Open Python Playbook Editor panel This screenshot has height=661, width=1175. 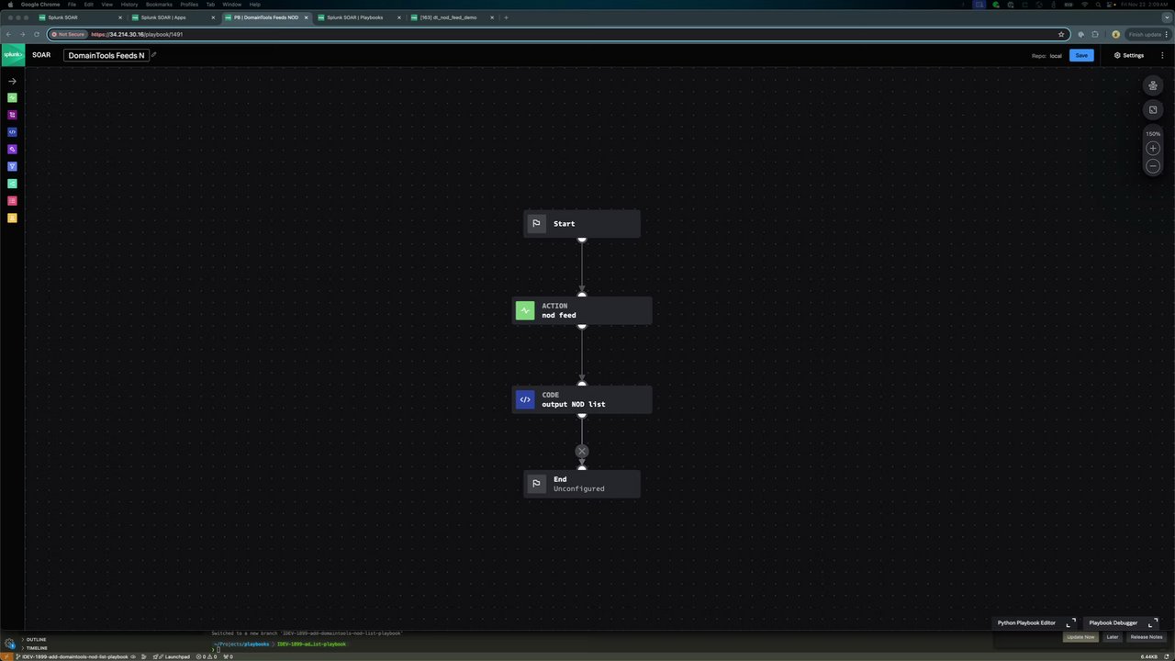tap(1026, 622)
